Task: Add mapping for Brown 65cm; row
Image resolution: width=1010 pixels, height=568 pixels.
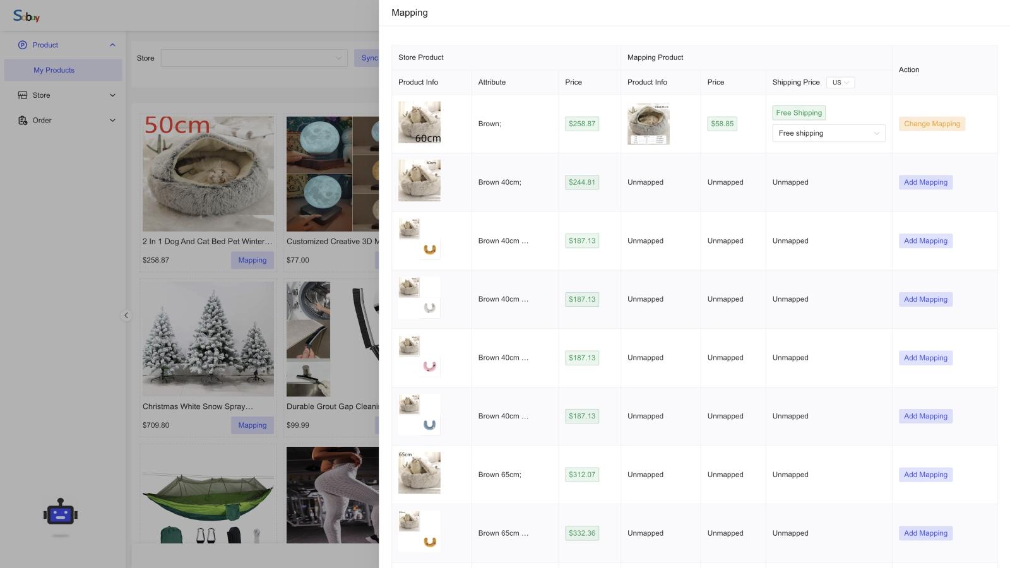Action: pyautogui.click(x=925, y=475)
